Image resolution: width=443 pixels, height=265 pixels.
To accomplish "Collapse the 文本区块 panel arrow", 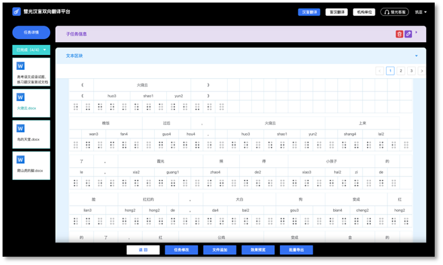I will [417, 56].
